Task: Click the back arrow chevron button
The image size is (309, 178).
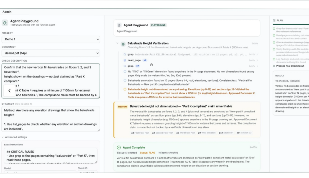Action: (x=9, y=91)
